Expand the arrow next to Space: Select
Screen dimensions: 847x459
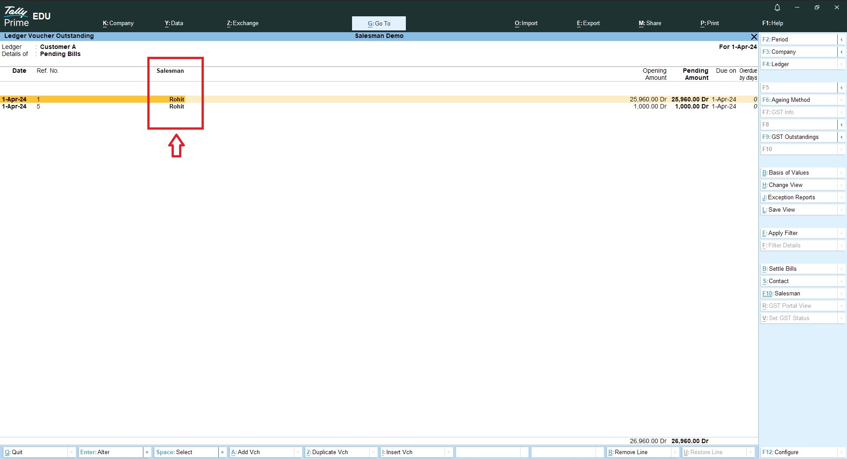click(x=222, y=452)
